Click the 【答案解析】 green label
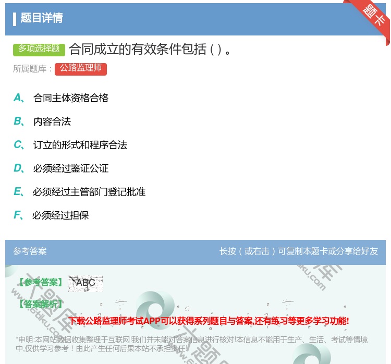Image resolution: width=391 pixels, height=364 pixels. pyautogui.click(x=41, y=304)
